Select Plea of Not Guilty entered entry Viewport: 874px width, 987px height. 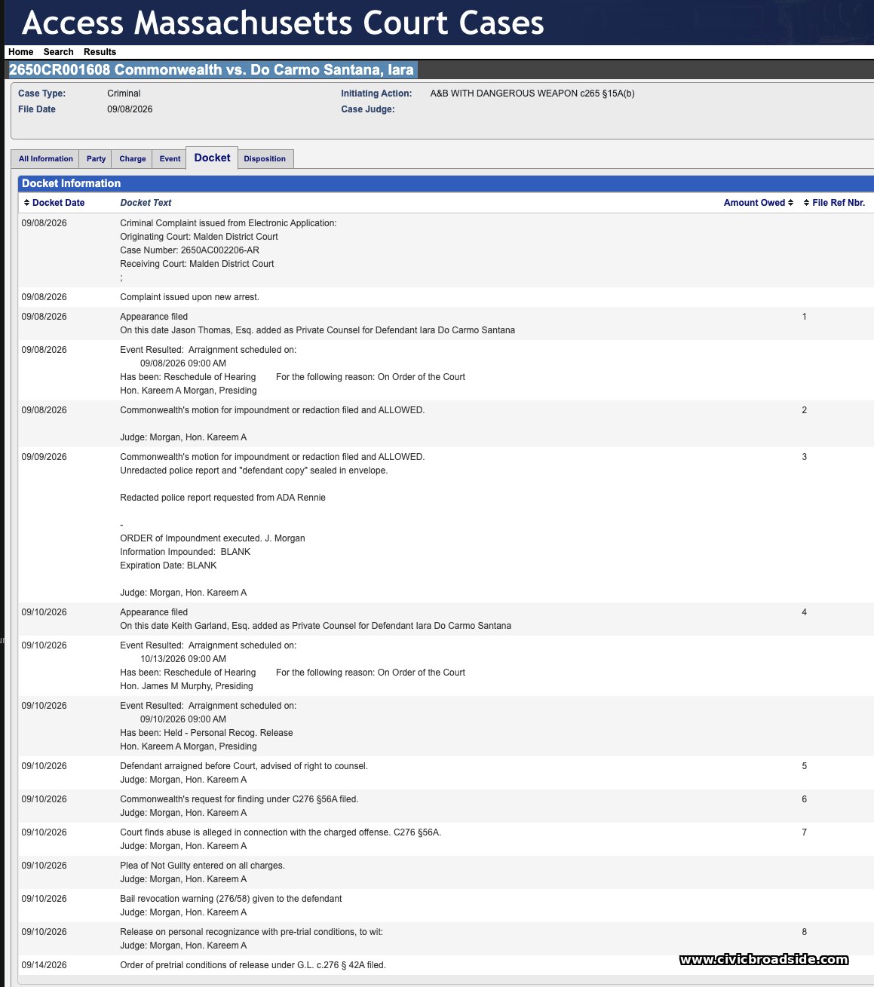(202, 866)
